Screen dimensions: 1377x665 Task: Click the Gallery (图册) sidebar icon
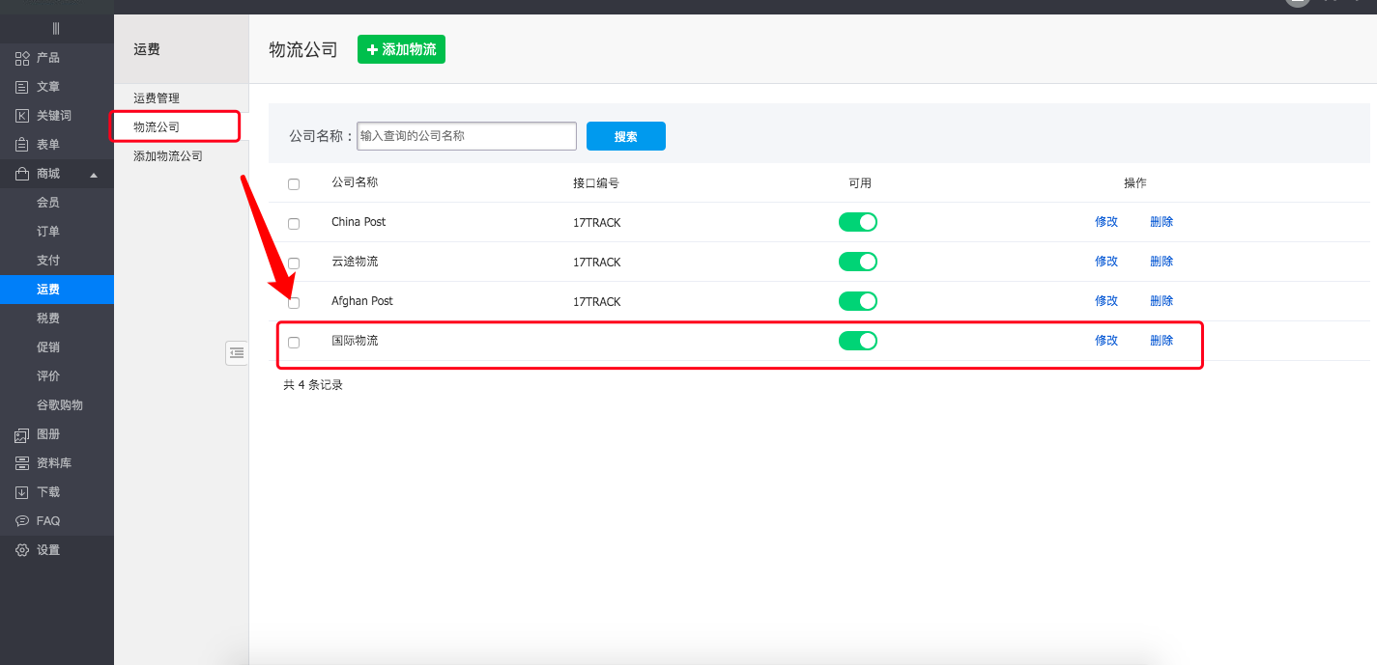coord(22,434)
